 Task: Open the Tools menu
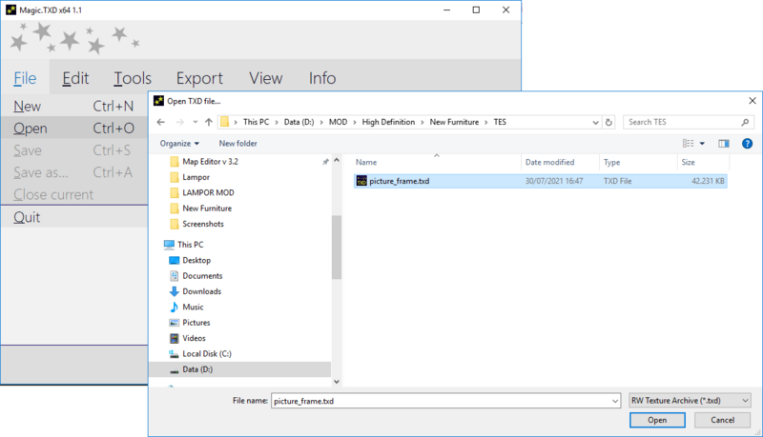[x=133, y=78]
